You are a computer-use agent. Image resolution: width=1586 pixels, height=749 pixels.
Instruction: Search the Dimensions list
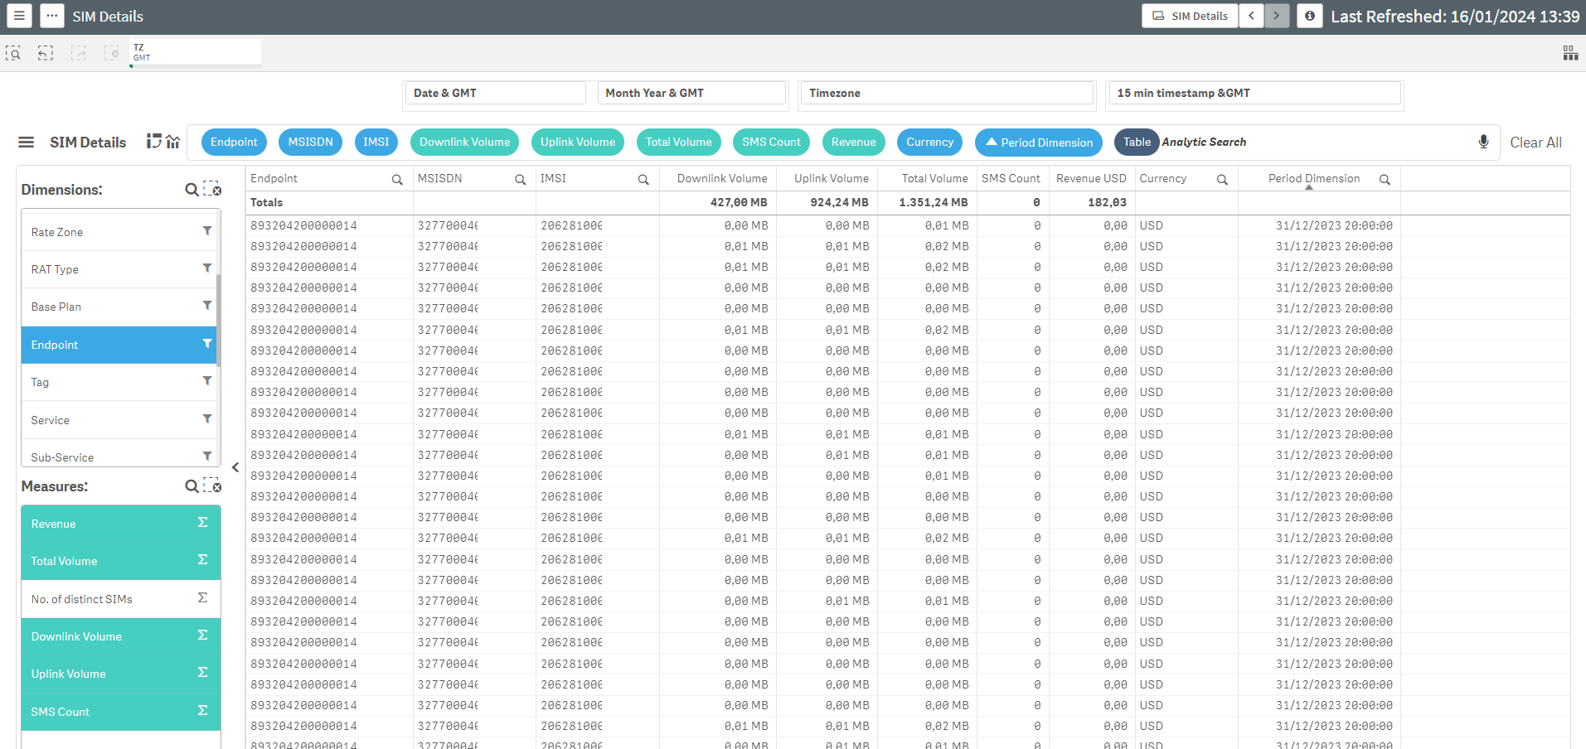(x=192, y=190)
